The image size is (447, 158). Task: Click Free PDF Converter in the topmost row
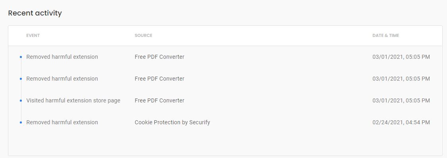click(159, 57)
